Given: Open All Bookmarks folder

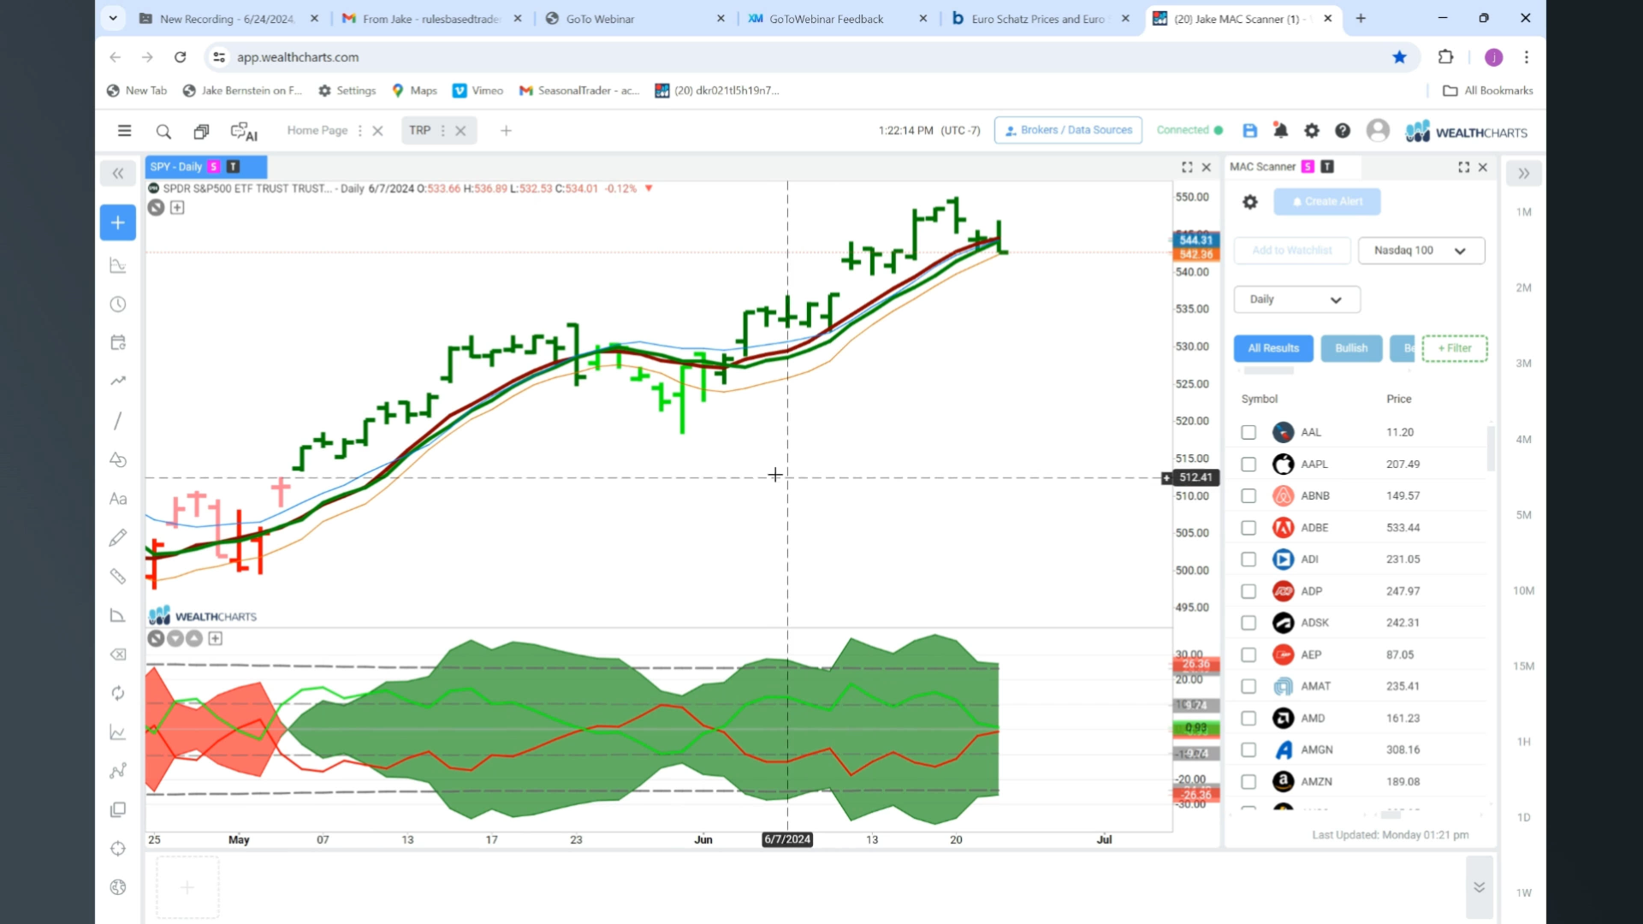Looking at the screenshot, I should [1488, 91].
